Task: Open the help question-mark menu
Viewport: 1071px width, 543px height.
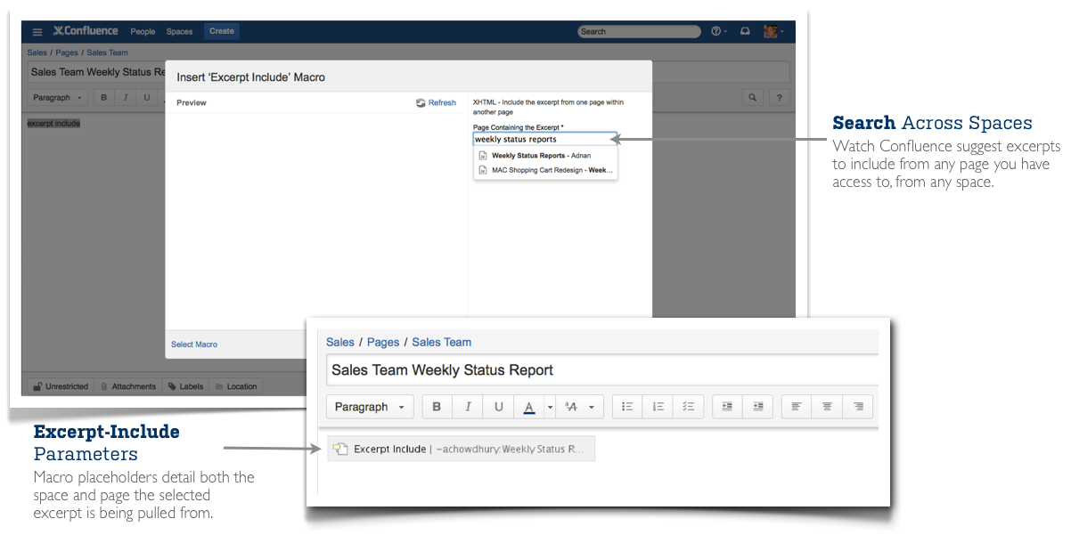Action: (718, 32)
